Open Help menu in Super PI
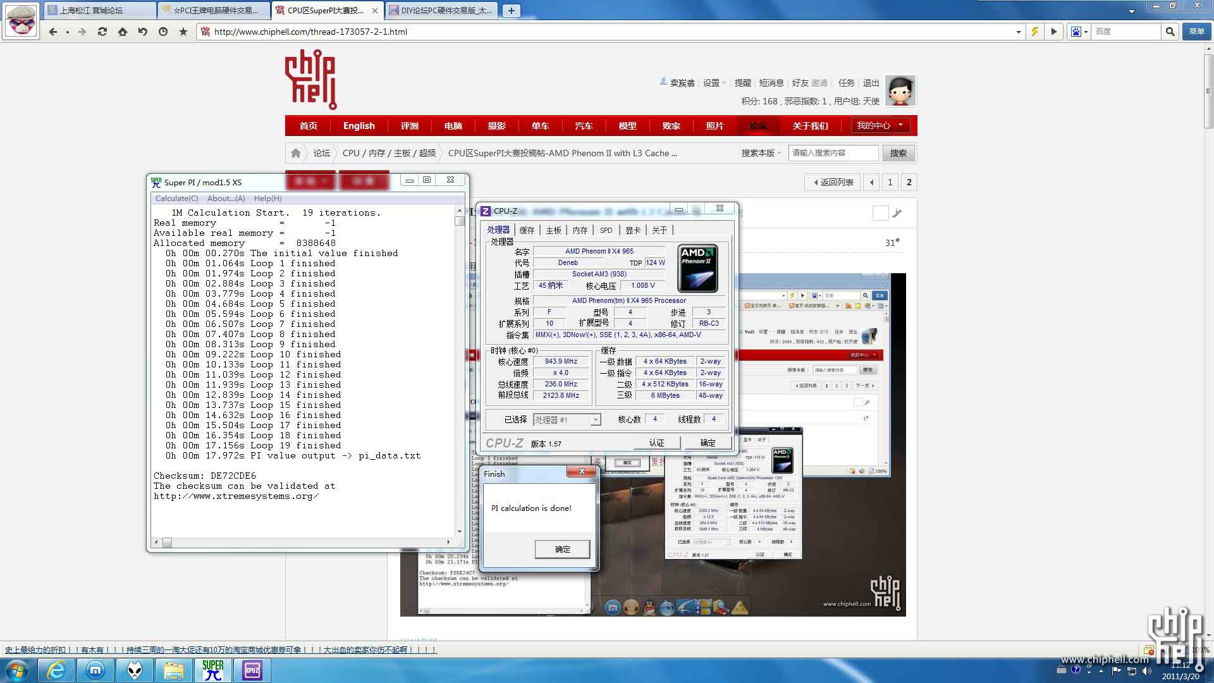 point(268,198)
